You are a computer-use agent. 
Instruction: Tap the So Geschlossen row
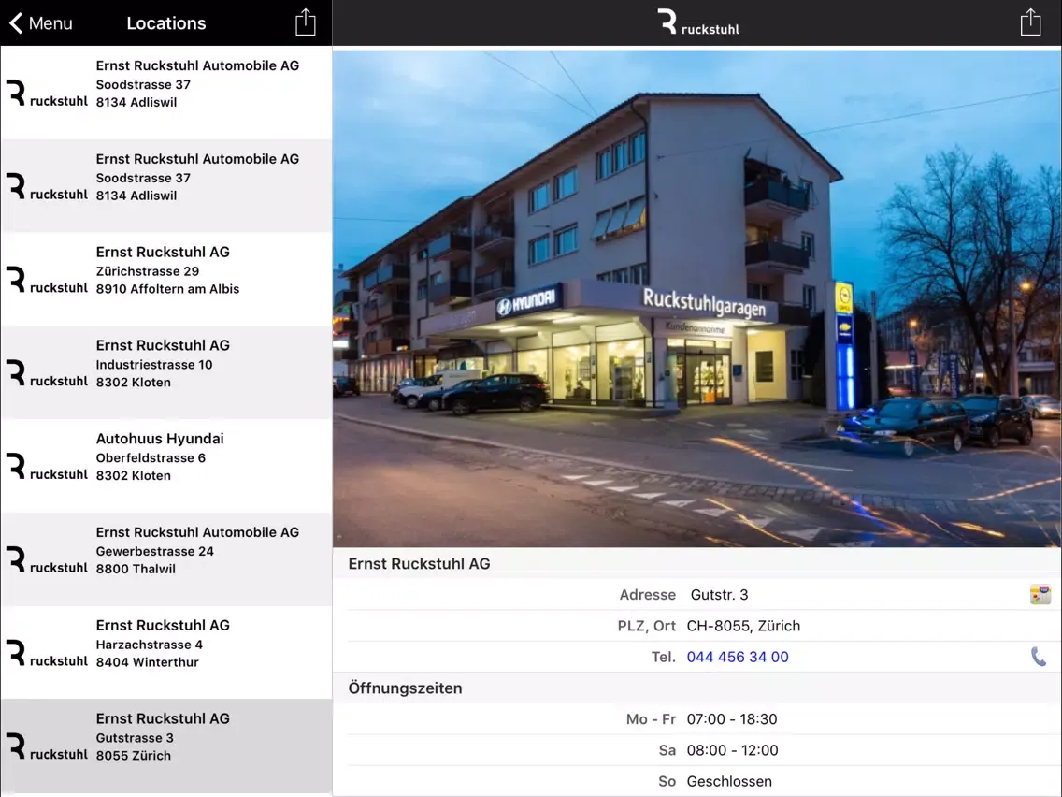(x=697, y=781)
